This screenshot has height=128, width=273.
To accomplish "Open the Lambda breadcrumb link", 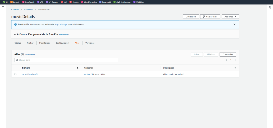I will click(x=15, y=10).
